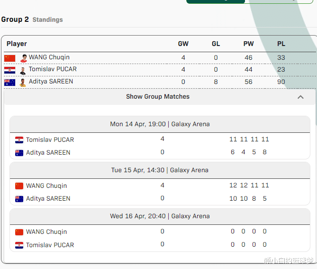Select Tomislav PUCAR in Wed 16 Apr match
Image resolution: width=317 pixels, height=269 pixels.
(x=50, y=245)
